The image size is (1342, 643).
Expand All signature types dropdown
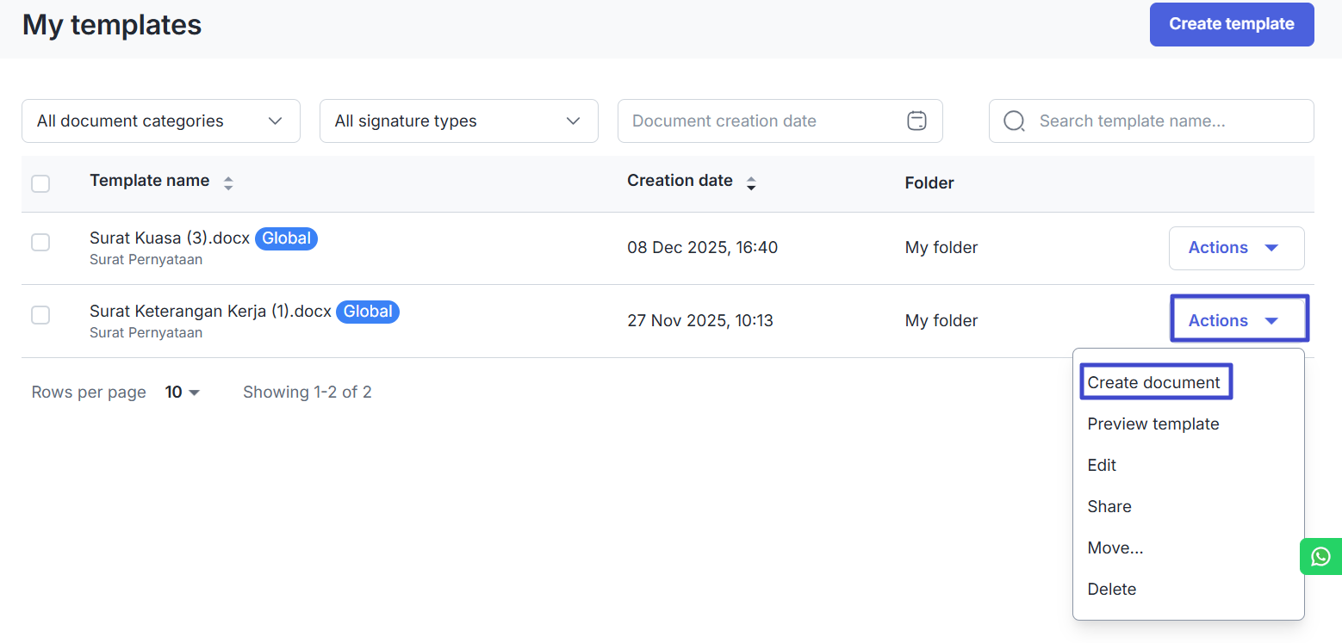(x=458, y=121)
